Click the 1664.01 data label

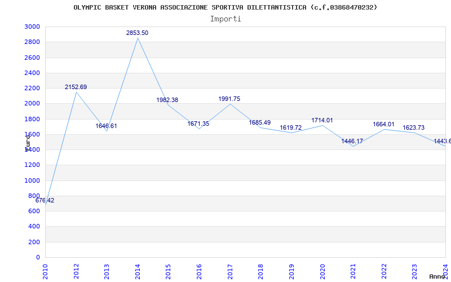pos(383,125)
